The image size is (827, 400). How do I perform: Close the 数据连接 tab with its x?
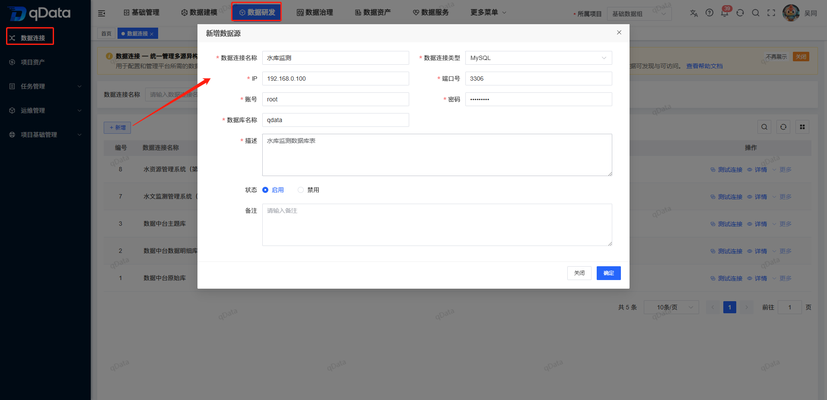tap(152, 34)
